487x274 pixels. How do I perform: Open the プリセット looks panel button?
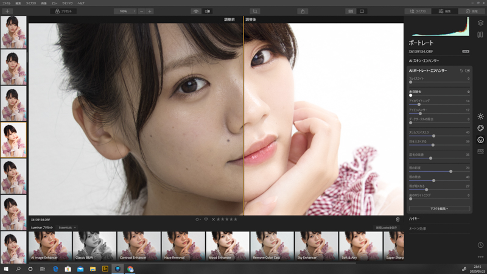click(63, 11)
